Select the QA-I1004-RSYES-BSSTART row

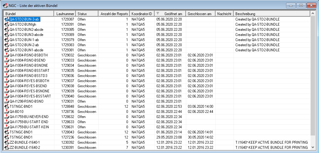pyautogui.click(x=30, y=96)
